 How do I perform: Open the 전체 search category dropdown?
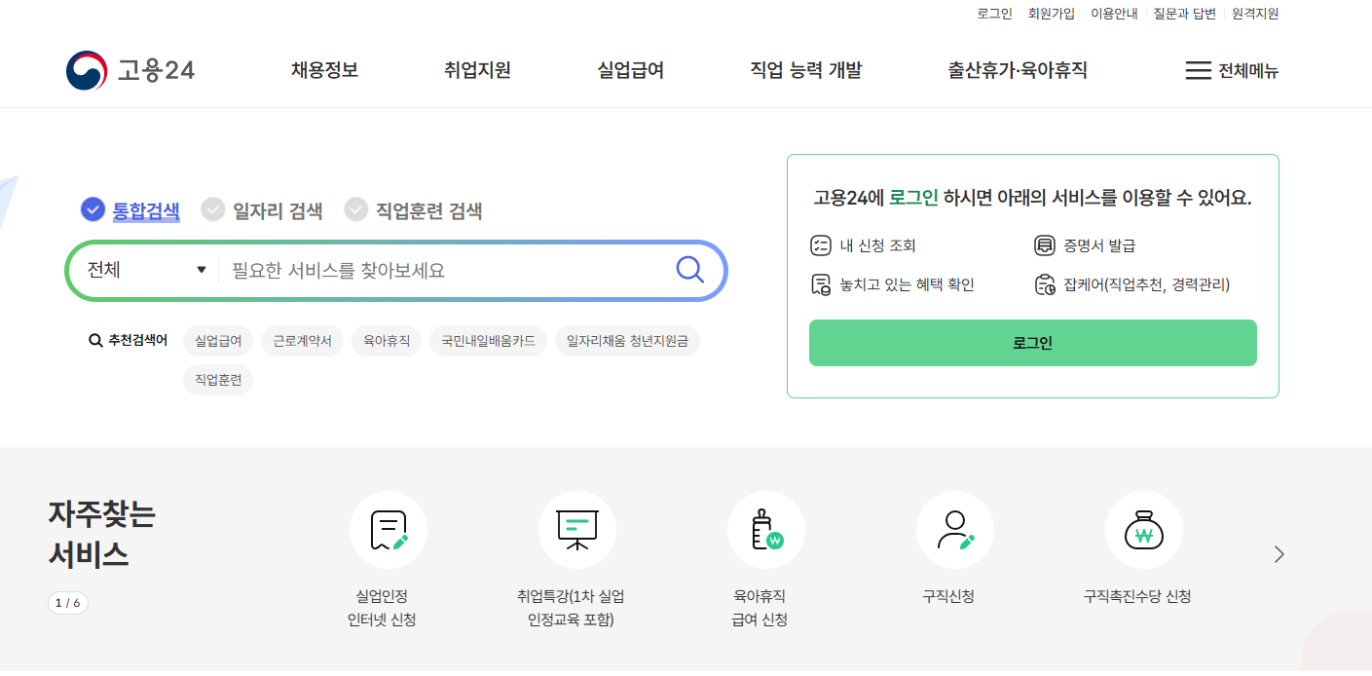tap(144, 270)
